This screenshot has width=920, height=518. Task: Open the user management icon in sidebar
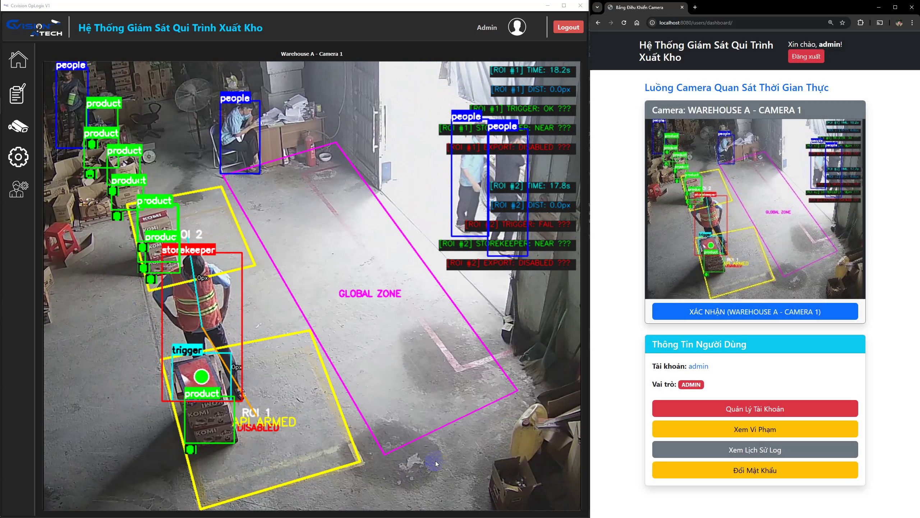click(18, 189)
